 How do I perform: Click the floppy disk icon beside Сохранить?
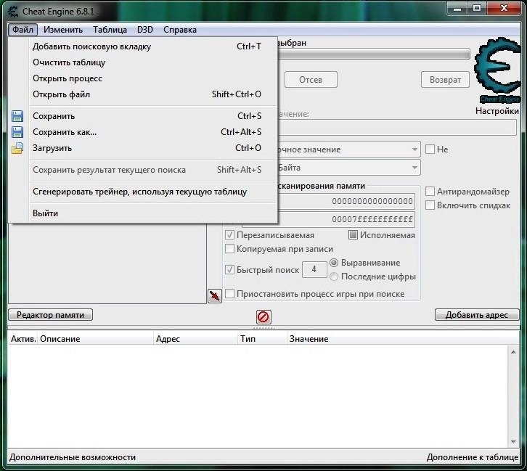coord(17,116)
